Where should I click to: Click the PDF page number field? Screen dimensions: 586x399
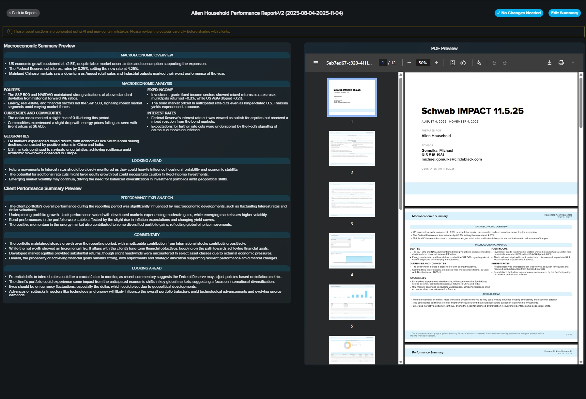383,63
